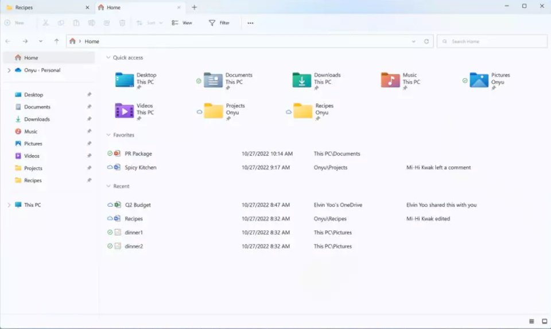This screenshot has width=551, height=329.
Task: Select the Q2 Budget spreadsheet
Action: (x=137, y=204)
